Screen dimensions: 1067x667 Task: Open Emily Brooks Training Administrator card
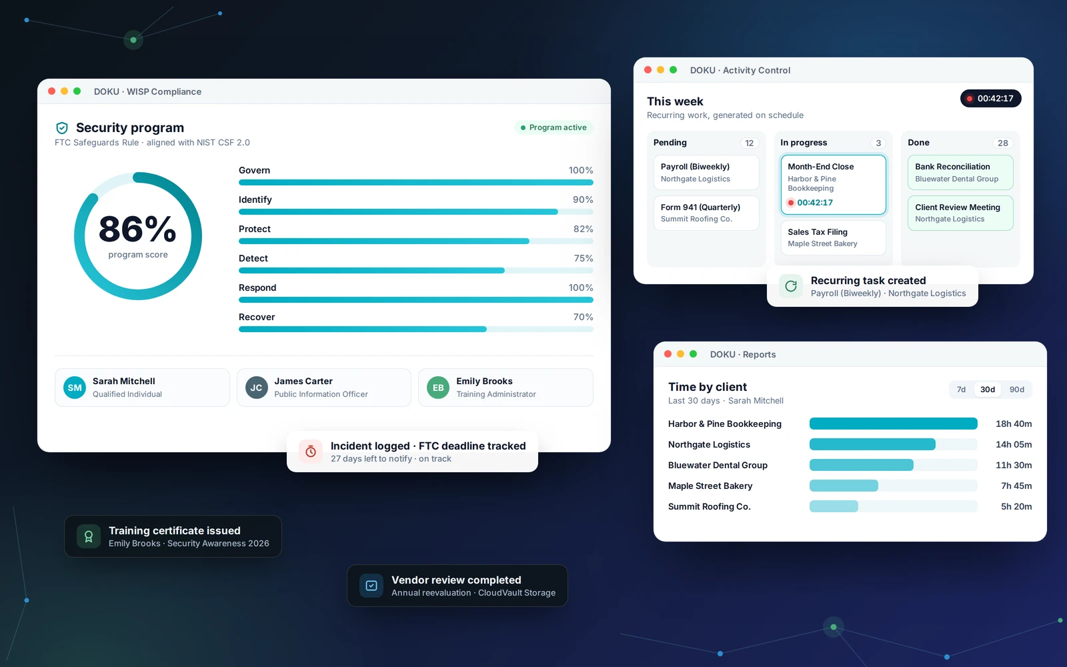(x=505, y=388)
